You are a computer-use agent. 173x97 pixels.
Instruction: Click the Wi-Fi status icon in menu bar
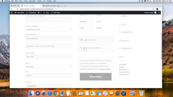(148, 1)
